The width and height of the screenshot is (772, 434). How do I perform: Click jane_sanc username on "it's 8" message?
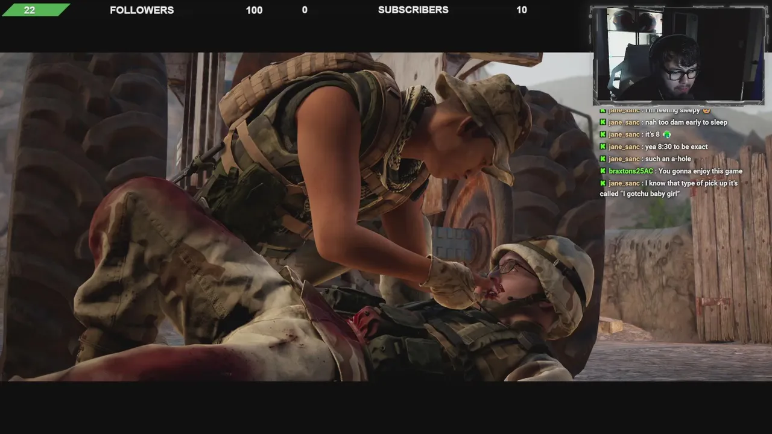[x=624, y=134]
